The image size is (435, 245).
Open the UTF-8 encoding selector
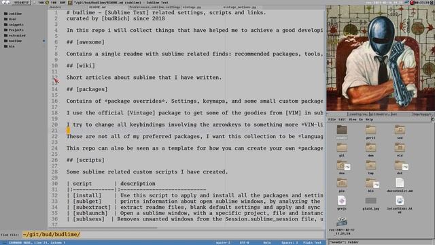[x=244, y=243]
